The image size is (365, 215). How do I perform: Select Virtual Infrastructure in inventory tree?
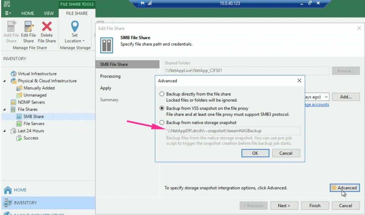coord(37,74)
